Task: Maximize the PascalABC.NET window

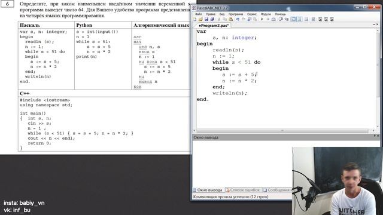Action: [364, 7]
